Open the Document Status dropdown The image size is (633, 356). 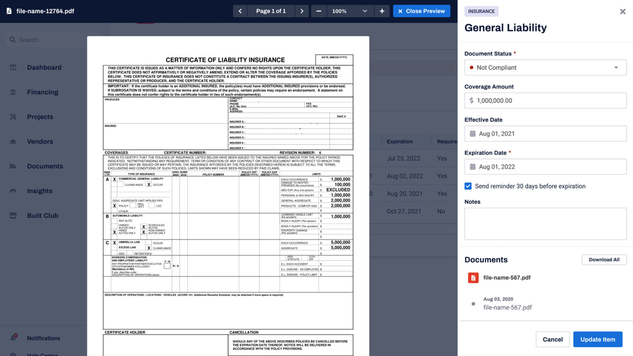click(x=545, y=68)
